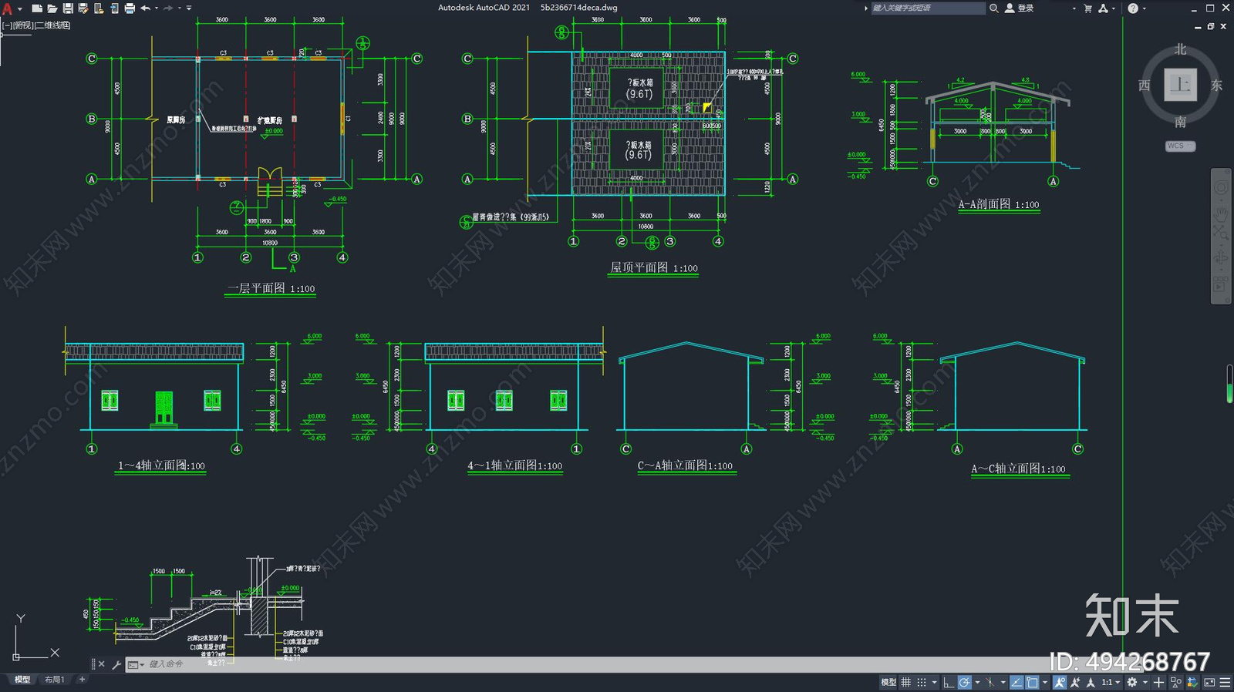
Task: Switch to the 模型 model tab
Action: (x=22, y=680)
